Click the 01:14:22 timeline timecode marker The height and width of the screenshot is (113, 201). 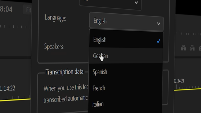8,88
